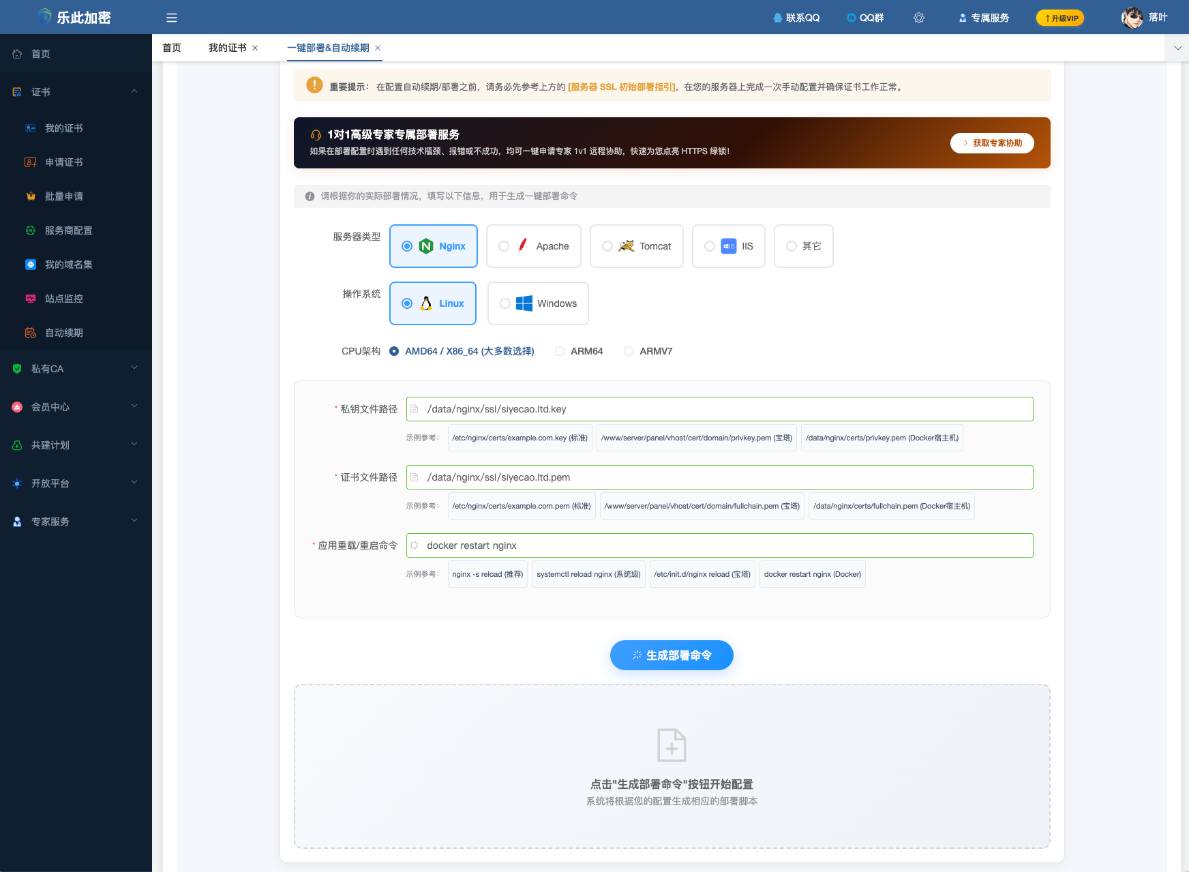Image resolution: width=1189 pixels, height=872 pixels.
Task: Click the orange warning exclamation icon
Action: pos(314,85)
